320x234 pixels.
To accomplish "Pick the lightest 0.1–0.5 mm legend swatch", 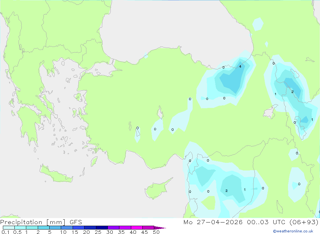I will [9, 228].
